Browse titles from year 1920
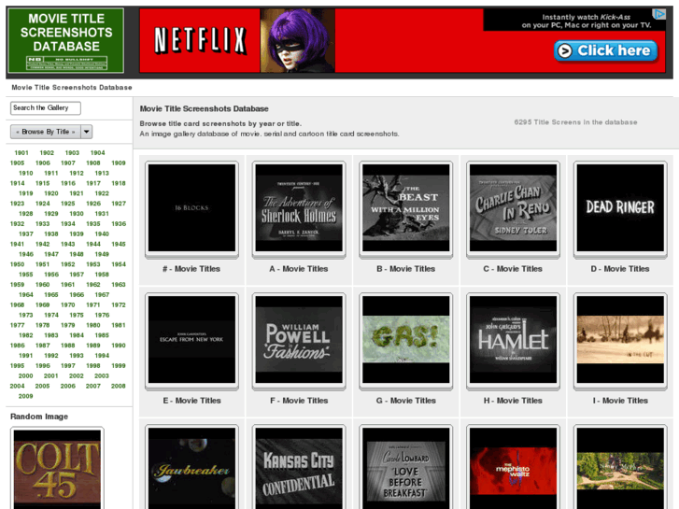The image size is (679, 509). (x=51, y=193)
